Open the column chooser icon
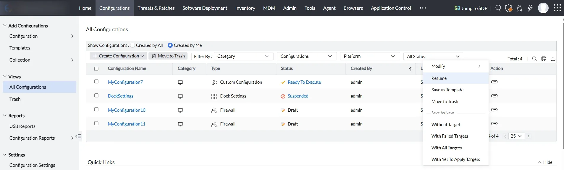This screenshot has width=564, height=170. (544, 59)
